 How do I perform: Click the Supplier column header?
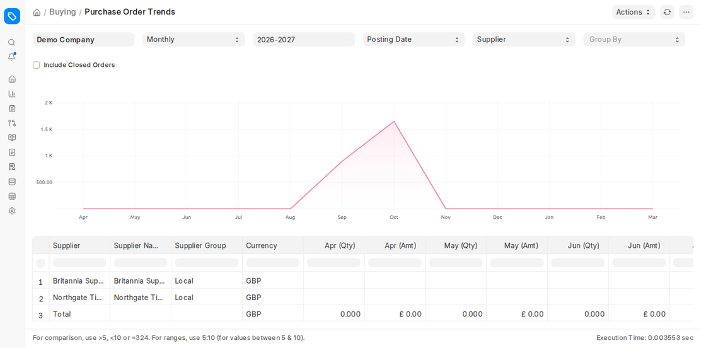79,245
